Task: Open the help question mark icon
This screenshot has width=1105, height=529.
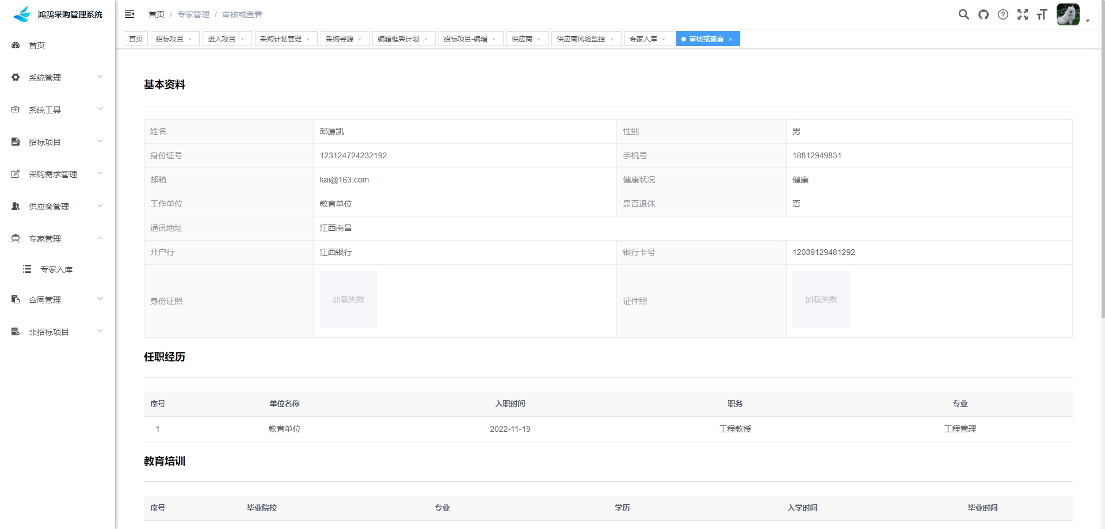Action: click(x=1003, y=14)
